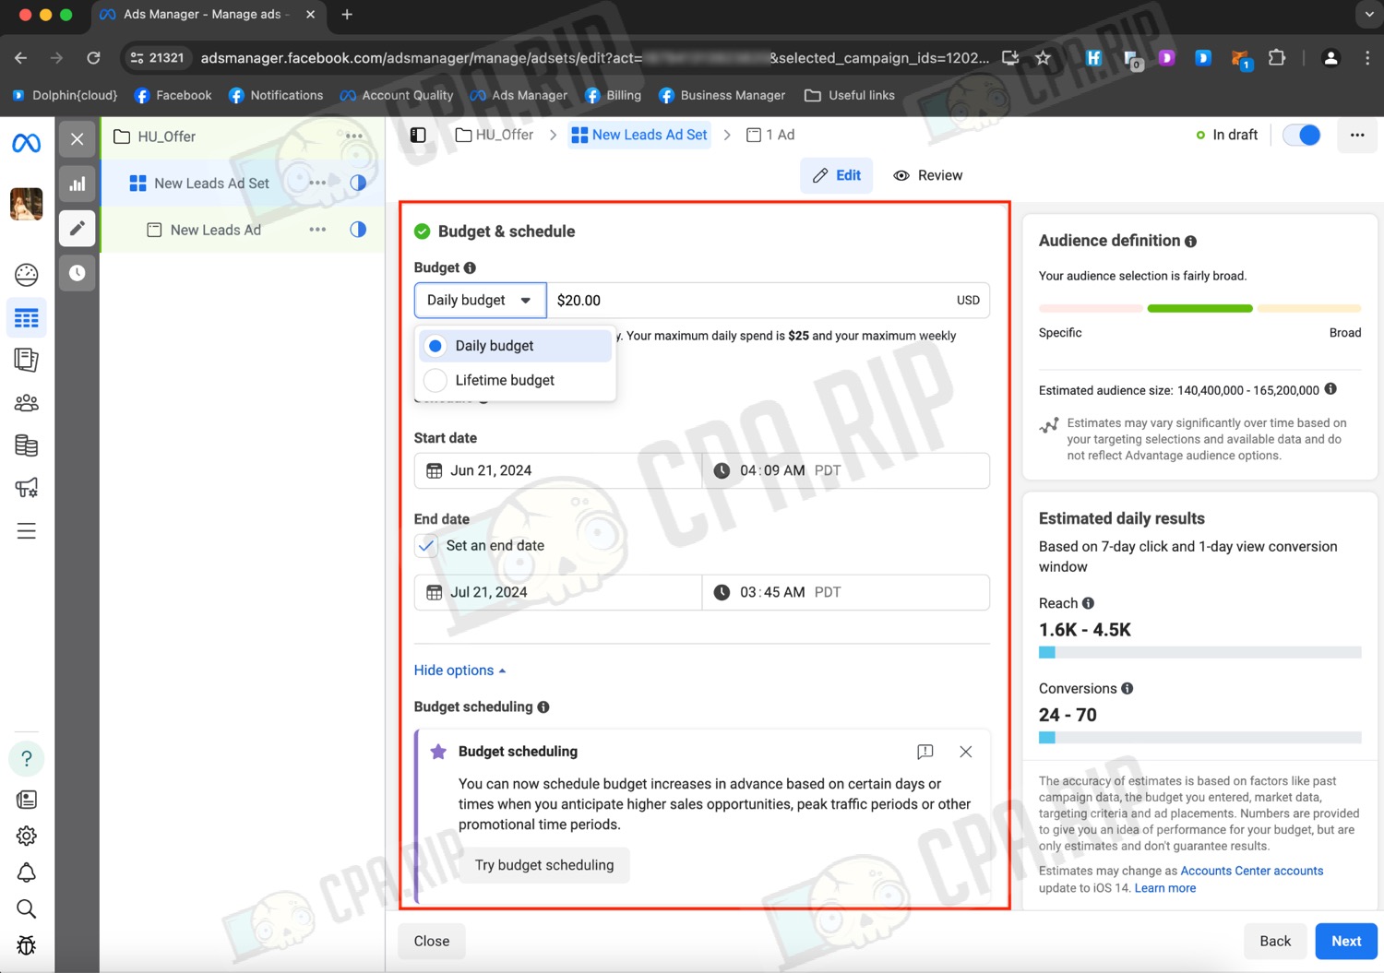
Task: Switch to the Edit tab
Action: [837, 175]
